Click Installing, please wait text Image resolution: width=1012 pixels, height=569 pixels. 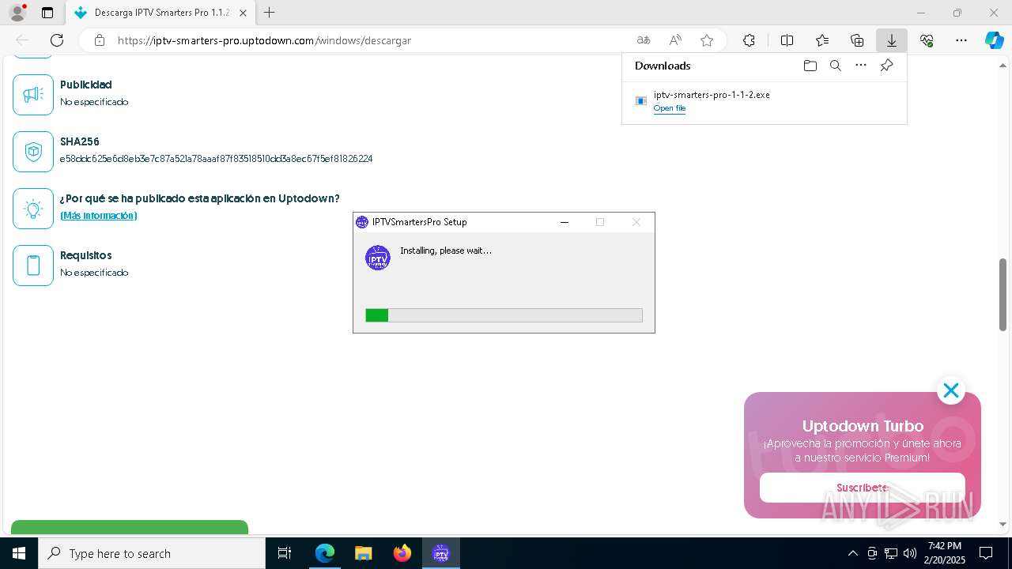tap(446, 251)
